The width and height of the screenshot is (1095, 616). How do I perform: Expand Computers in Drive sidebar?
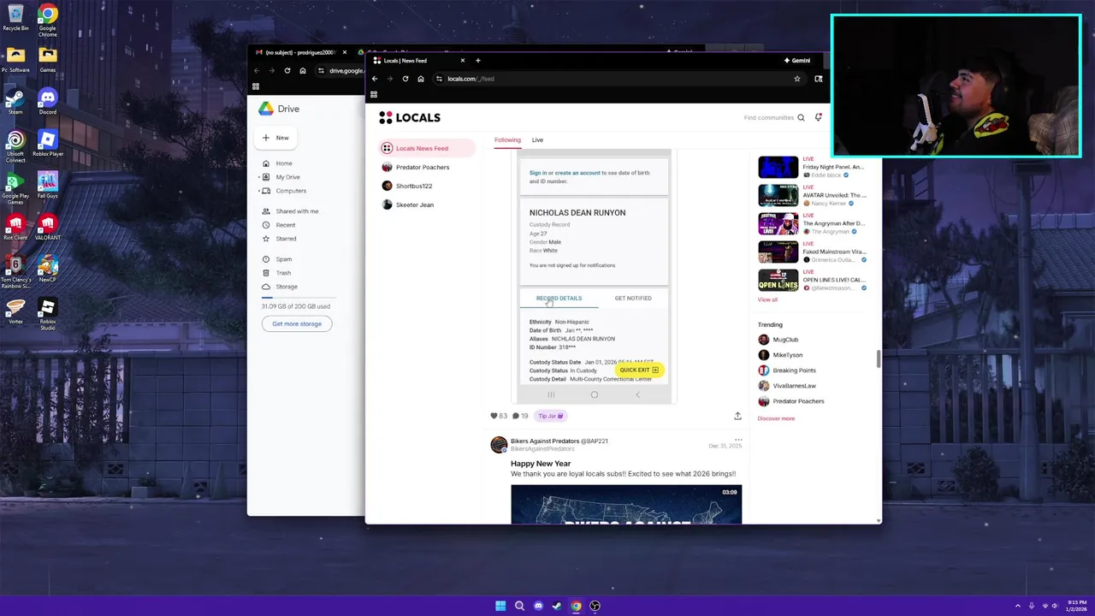coord(259,191)
